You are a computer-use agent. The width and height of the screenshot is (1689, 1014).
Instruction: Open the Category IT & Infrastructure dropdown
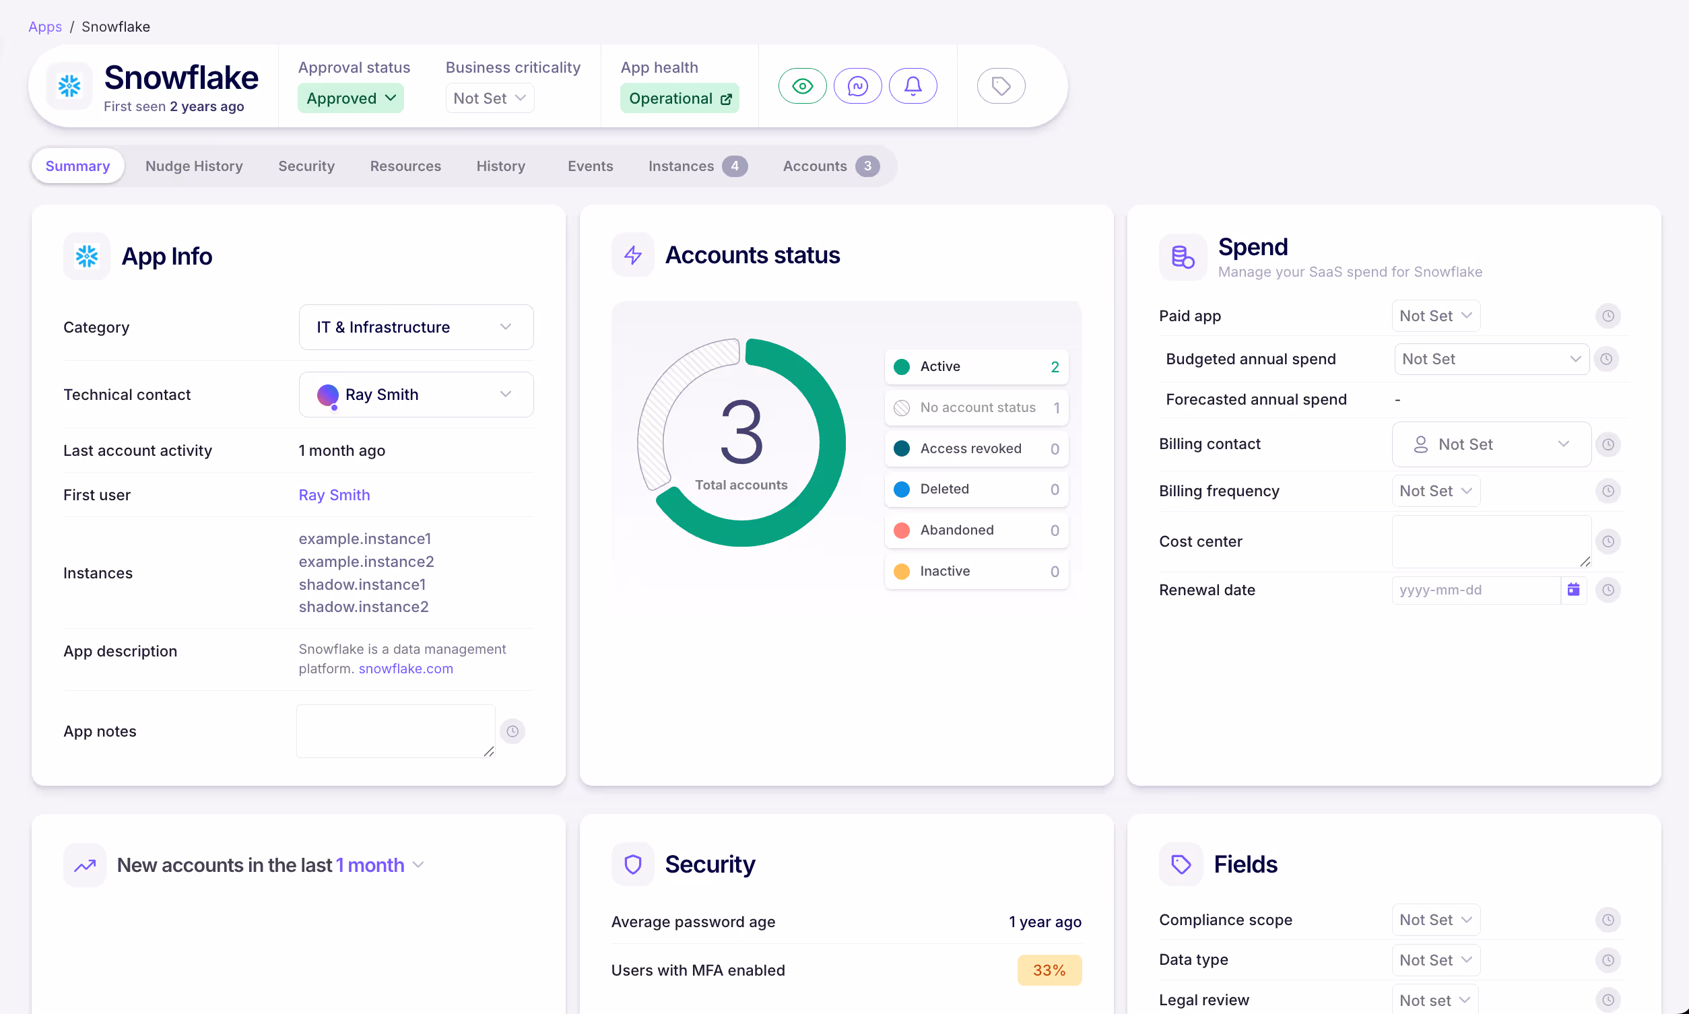(x=416, y=327)
